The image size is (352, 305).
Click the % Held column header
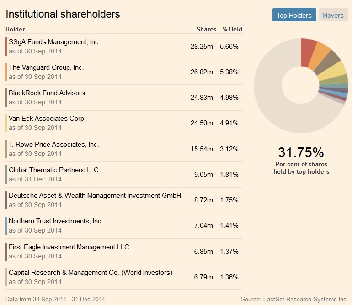pos(232,29)
